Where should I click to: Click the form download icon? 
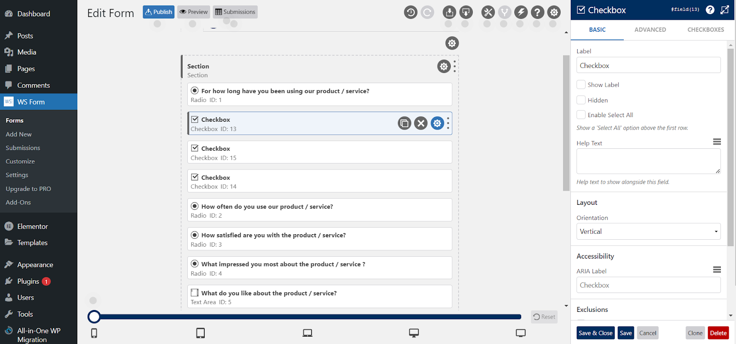click(466, 12)
